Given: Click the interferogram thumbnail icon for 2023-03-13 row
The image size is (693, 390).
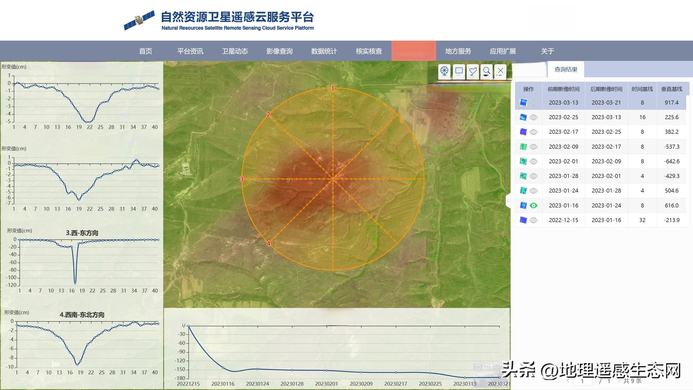Looking at the screenshot, I should (523, 103).
